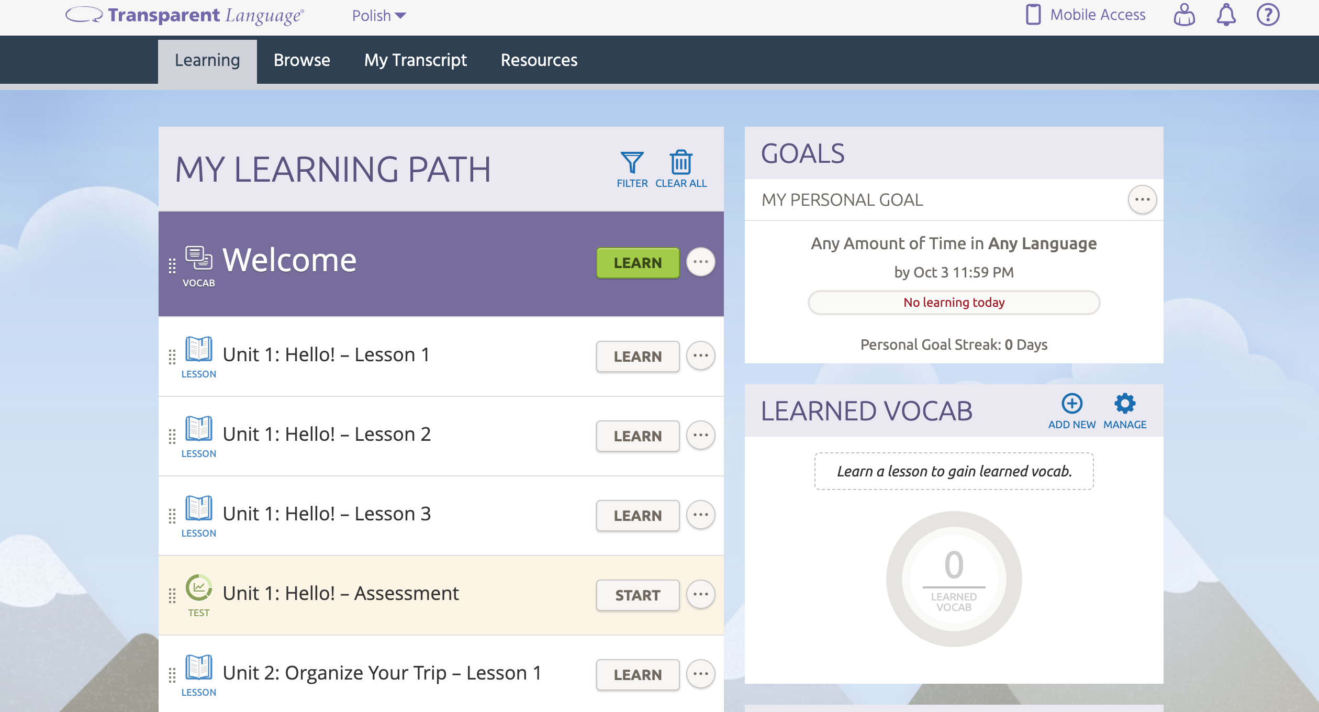Click drag handle beside Welcome vocab
This screenshot has width=1319, height=712.
(172, 265)
